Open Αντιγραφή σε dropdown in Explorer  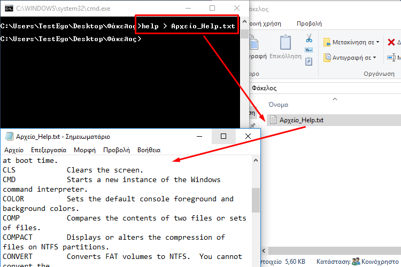pyautogui.click(x=350, y=58)
